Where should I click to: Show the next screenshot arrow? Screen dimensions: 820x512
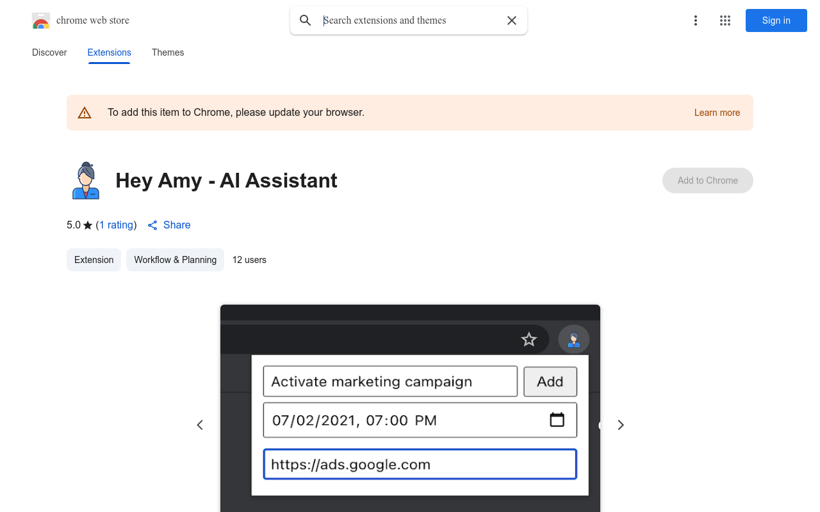tap(620, 425)
